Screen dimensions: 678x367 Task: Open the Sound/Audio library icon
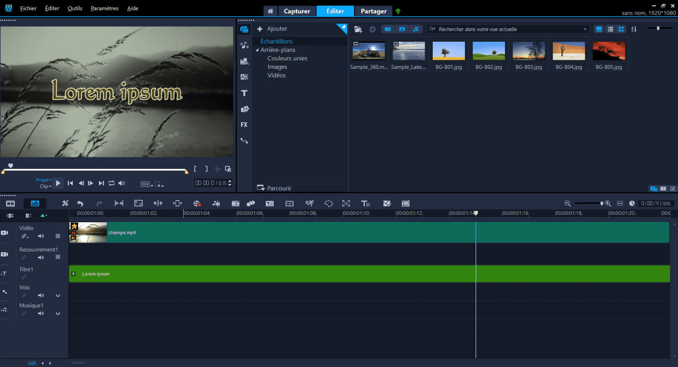coord(244,45)
